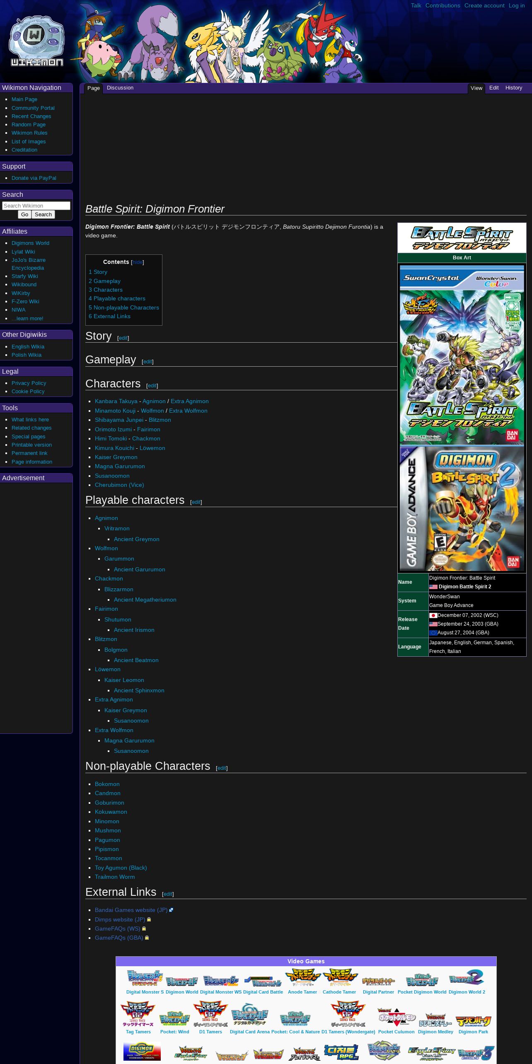Open Donate via PayPal link

(x=34, y=178)
